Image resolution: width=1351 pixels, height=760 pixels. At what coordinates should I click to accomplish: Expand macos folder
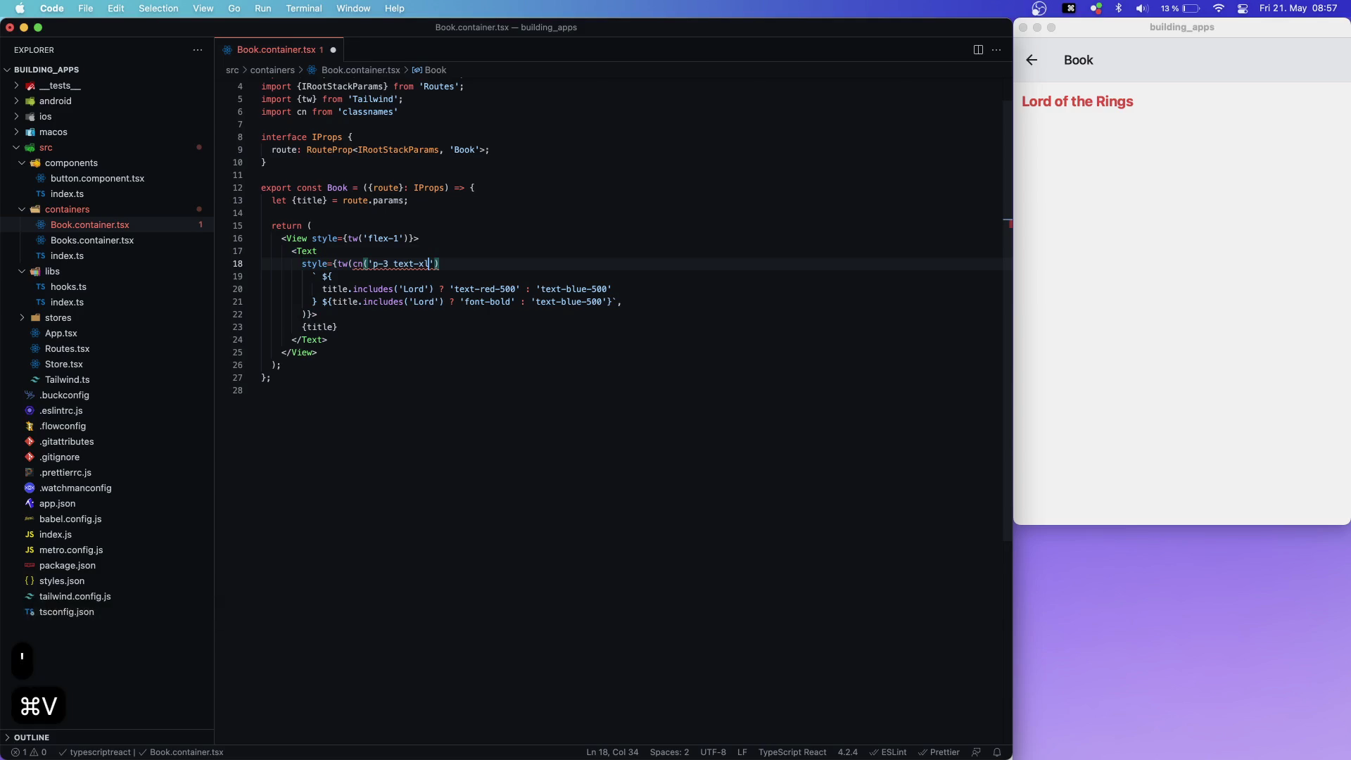pos(16,132)
